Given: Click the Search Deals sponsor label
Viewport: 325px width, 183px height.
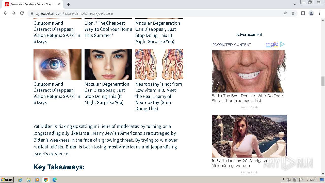Looking at the screenshot, I should coord(249,108).
